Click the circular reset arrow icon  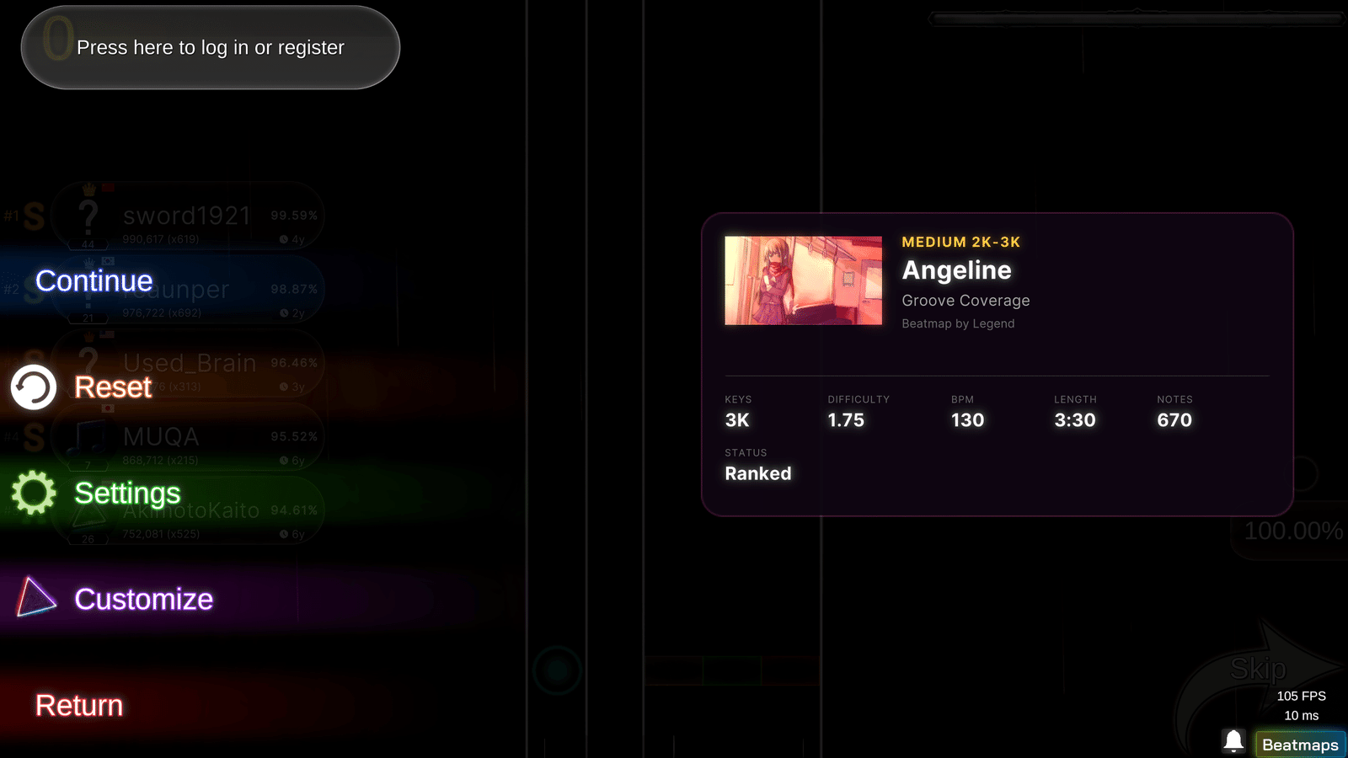tap(34, 387)
